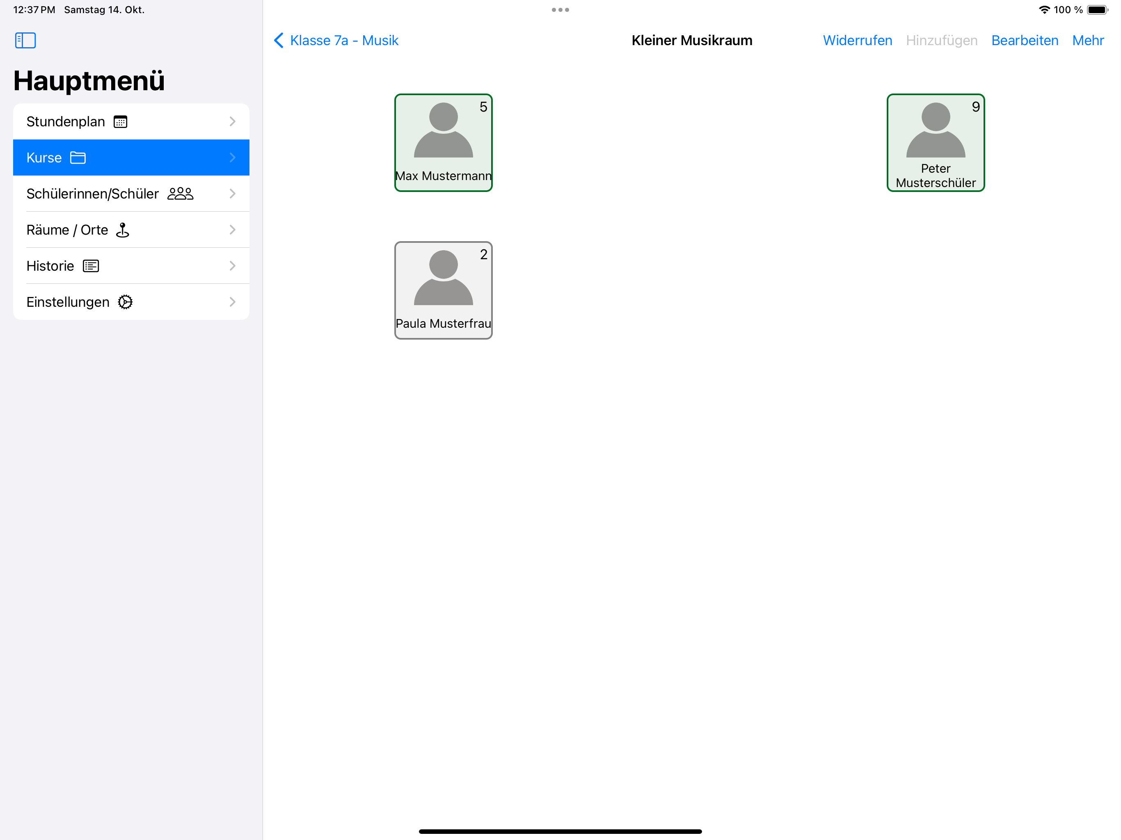Open the Stundenplan menu row
This screenshot has width=1121, height=840.
tap(131, 121)
